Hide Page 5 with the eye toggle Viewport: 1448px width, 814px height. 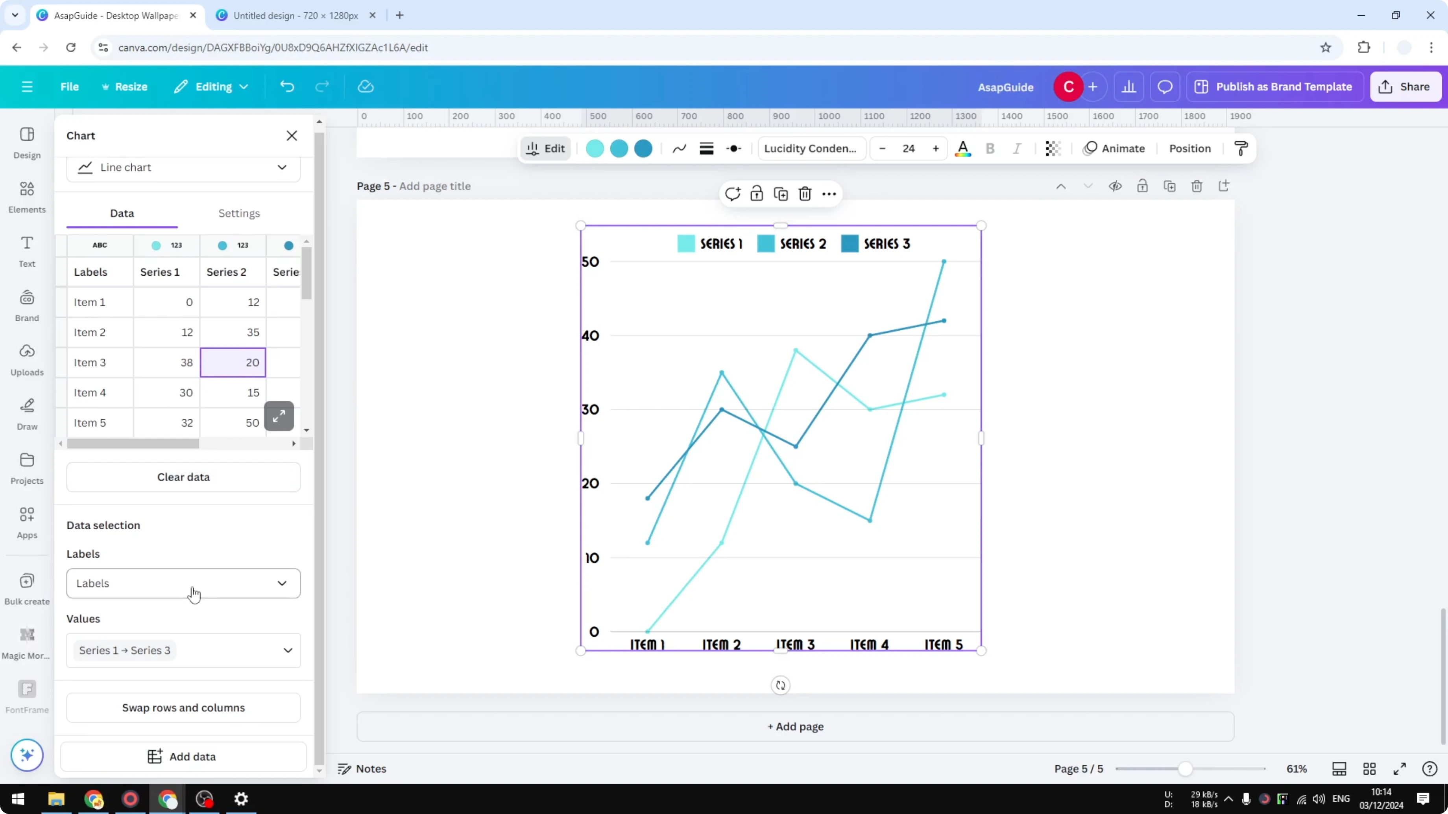[1115, 186]
